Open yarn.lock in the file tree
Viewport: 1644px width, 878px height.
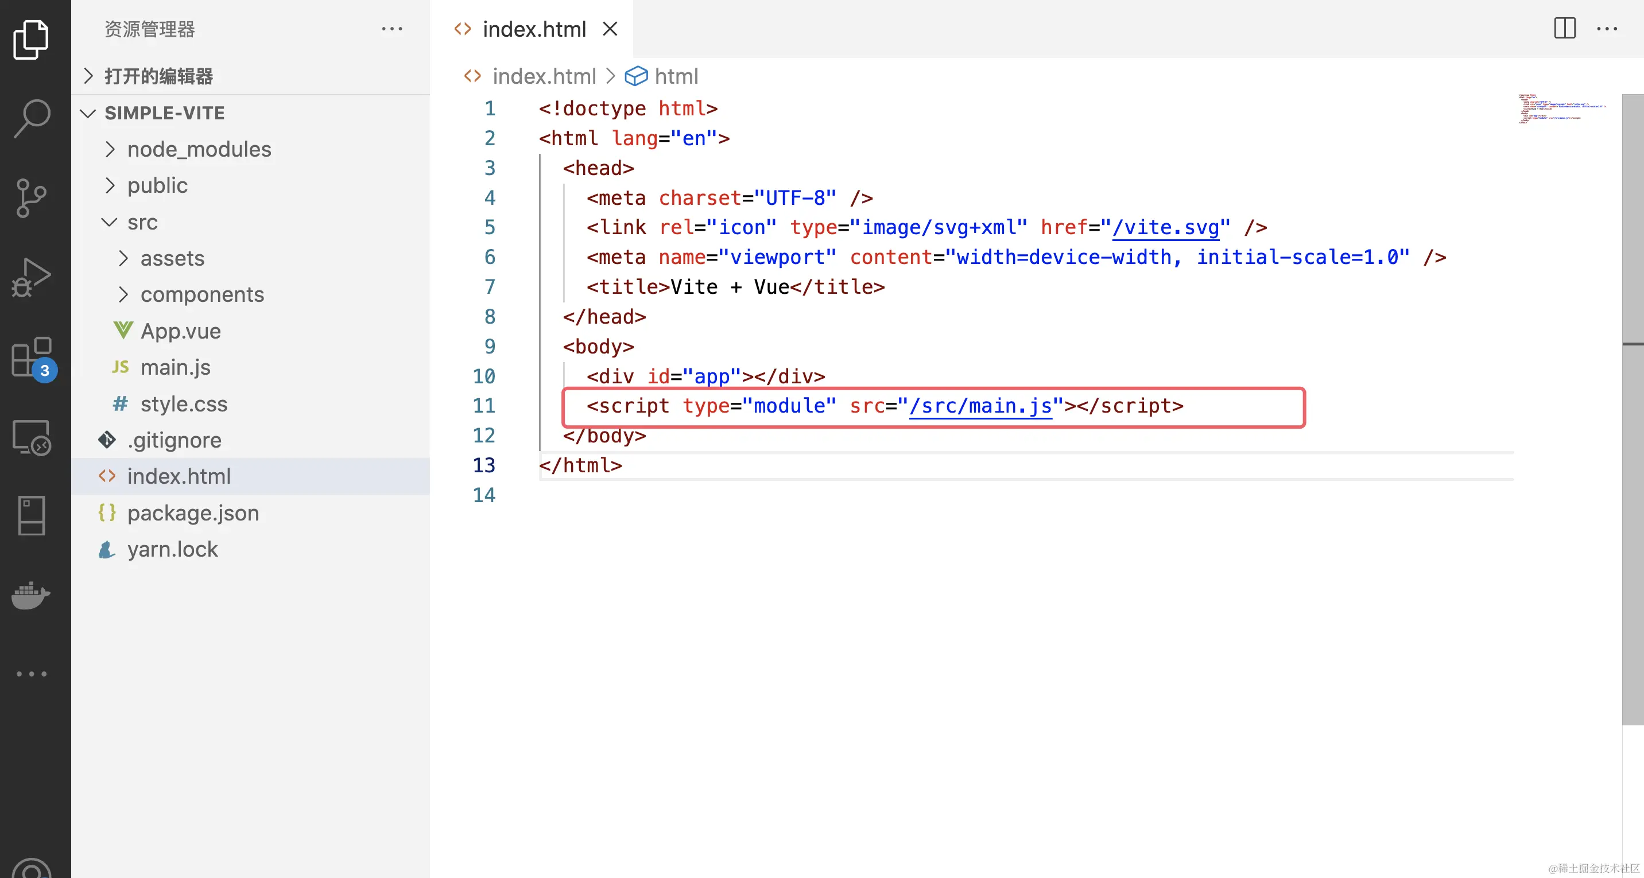coord(251,549)
